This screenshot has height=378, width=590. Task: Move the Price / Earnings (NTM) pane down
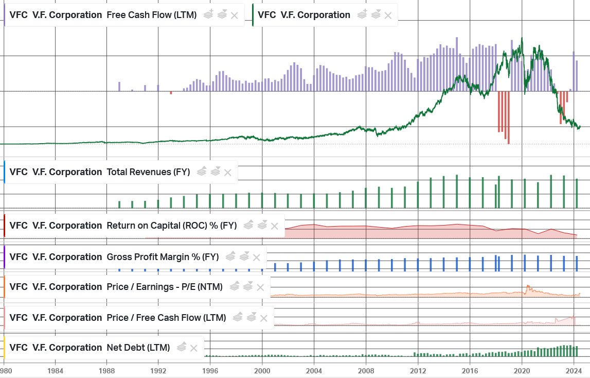[247, 286]
